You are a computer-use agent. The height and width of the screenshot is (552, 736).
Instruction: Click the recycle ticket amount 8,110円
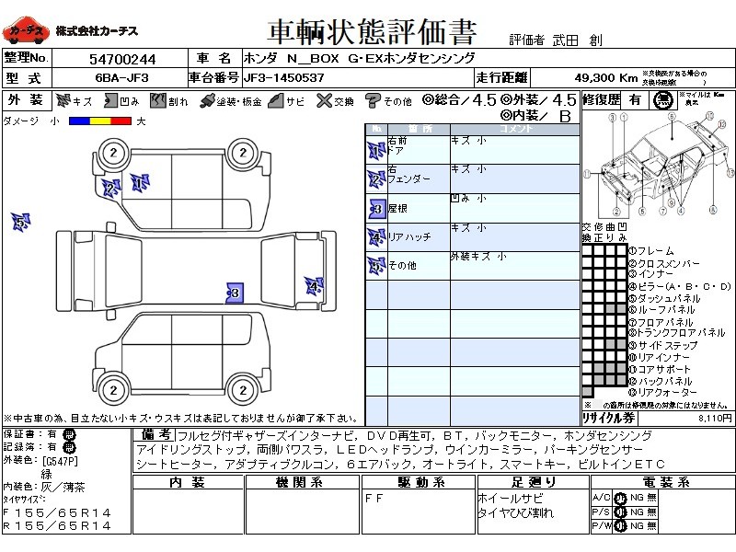point(715,418)
